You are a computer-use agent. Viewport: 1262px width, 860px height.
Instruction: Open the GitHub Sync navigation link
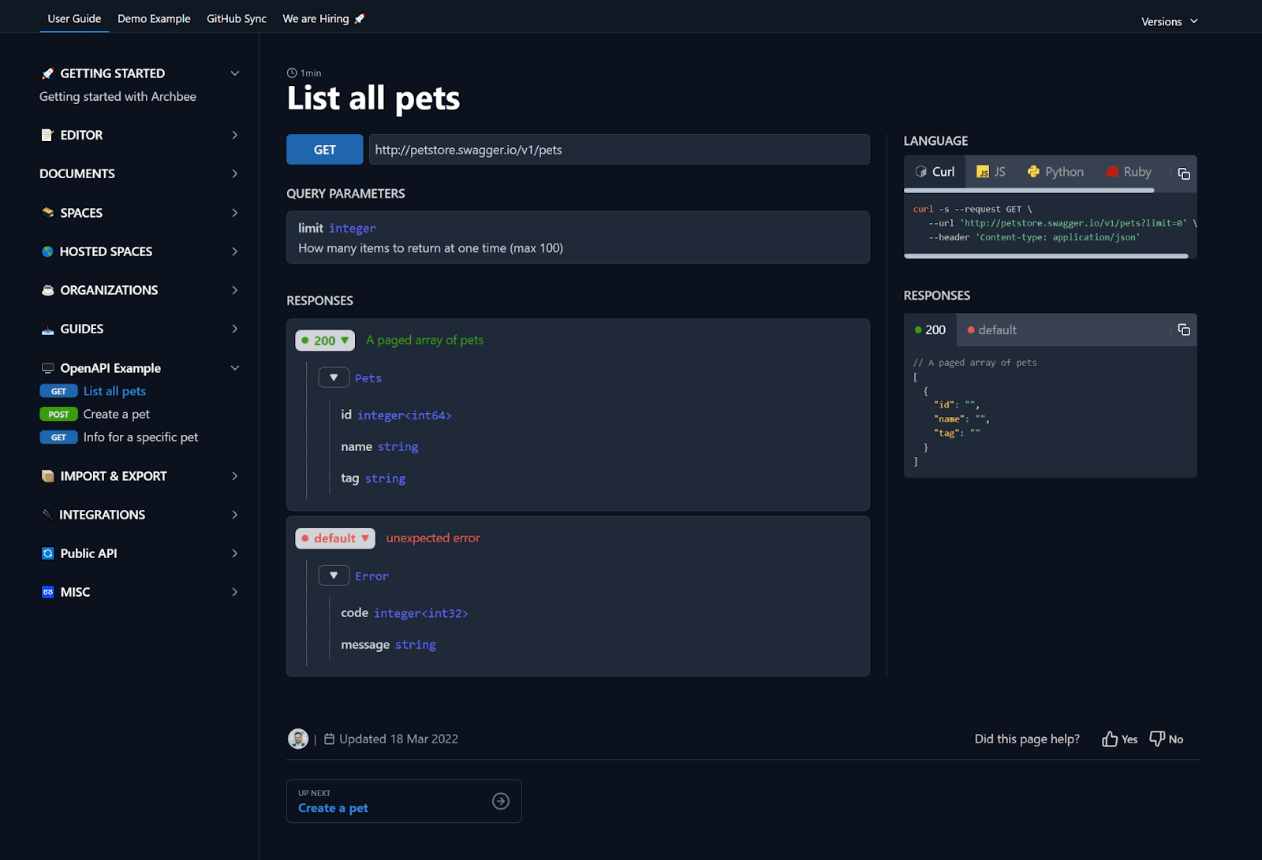[236, 19]
